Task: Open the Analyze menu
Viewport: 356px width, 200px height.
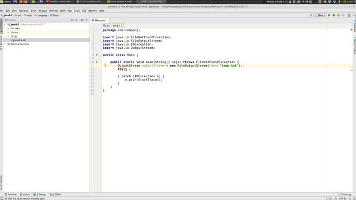Action: (43, 11)
